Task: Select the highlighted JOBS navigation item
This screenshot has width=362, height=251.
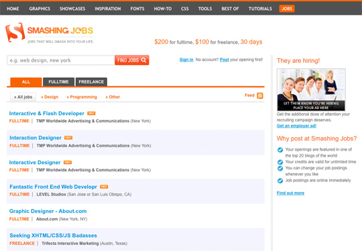Action: click(287, 9)
